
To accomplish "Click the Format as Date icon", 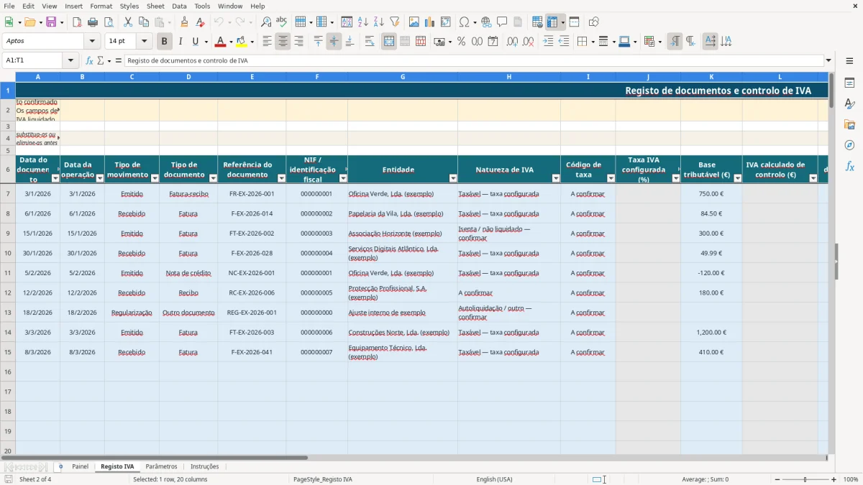I will pyautogui.click(x=493, y=42).
